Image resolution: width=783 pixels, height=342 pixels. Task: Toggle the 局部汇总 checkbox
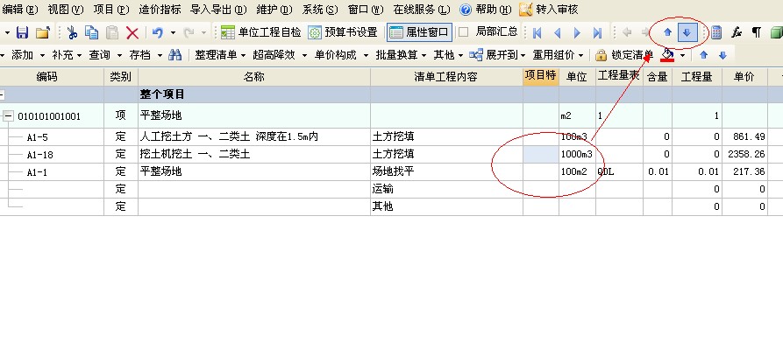pyautogui.click(x=464, y=32)
